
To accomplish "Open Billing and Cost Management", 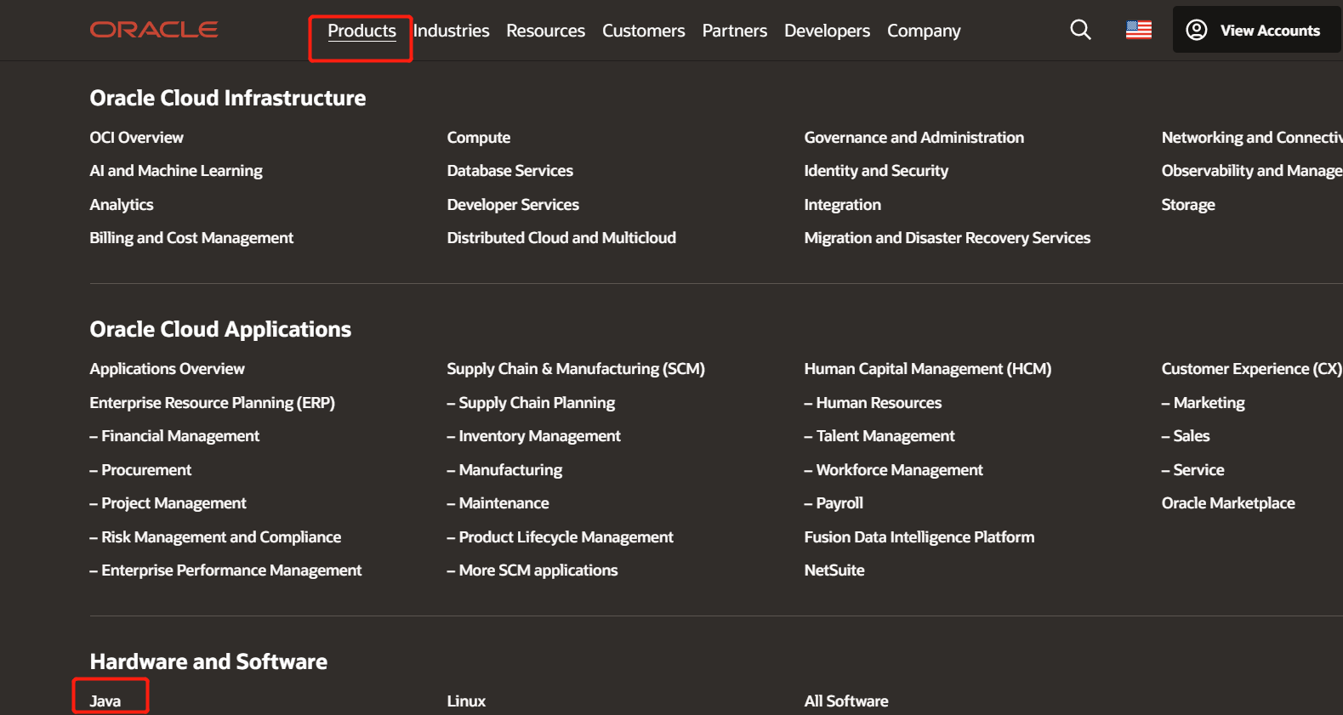I will click(191, 238).
